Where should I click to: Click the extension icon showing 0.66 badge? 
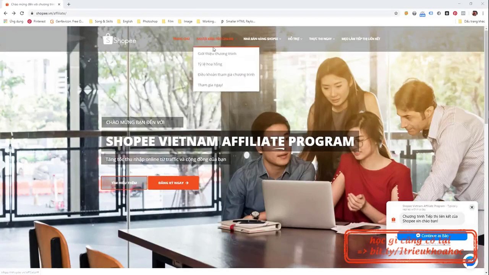coord(422,14)
